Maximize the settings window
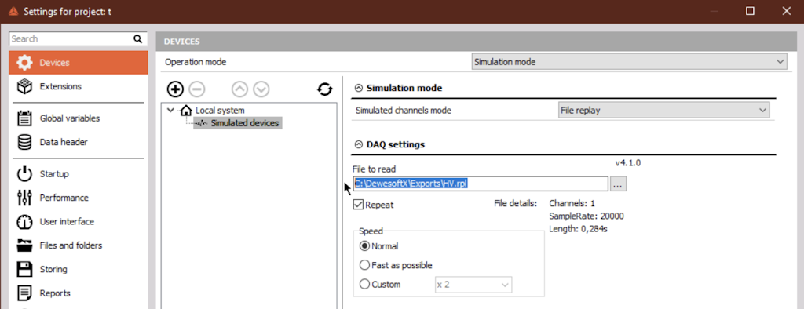 click(750, 11)
